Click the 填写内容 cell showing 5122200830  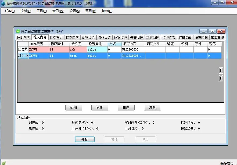[x=133, y=49]
